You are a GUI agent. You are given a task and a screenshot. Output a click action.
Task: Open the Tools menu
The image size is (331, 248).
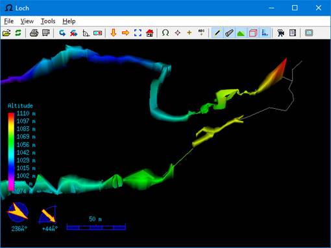[x=48, y=21]
